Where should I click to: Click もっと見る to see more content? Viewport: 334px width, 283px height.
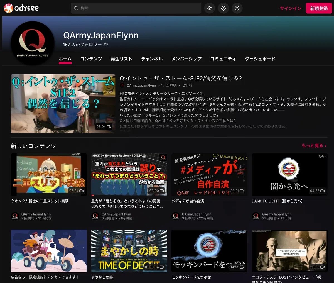tap(314, 146)
